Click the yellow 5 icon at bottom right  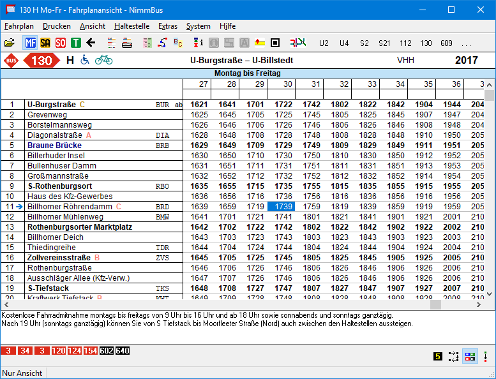pos(437,357)
